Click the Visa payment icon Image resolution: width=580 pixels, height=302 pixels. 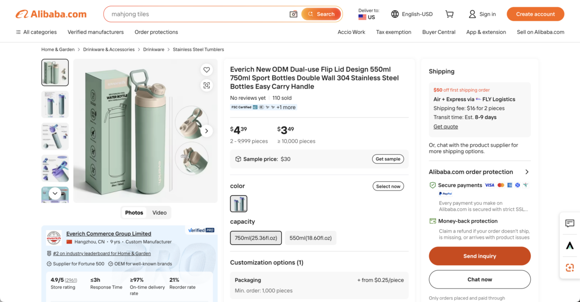(490, 185)
